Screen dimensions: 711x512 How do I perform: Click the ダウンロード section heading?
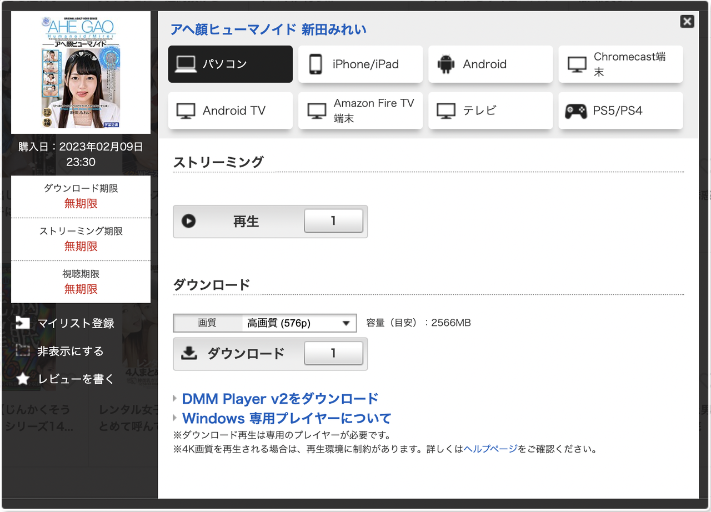point(212,285)
